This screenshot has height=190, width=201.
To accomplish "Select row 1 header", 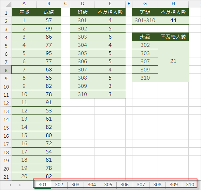I will [6, 12].
